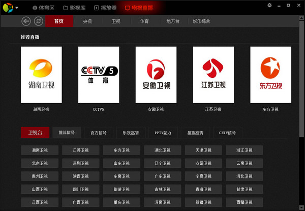Play the 辽宁卫视 channel
This screenshot has height=211, width=305.
[x=163, y=163]
